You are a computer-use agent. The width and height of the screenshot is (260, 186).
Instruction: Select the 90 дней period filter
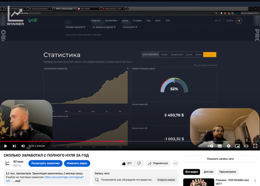point(198,54)
